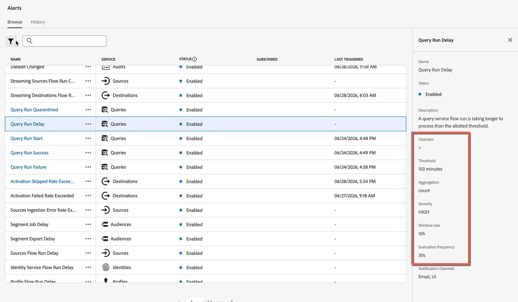Click the Sources icon in Sources Flow Run Delay row
518x302 pixels.
105,253
